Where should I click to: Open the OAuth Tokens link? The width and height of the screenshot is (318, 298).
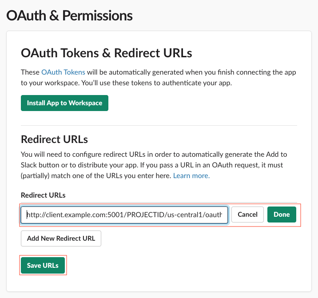63,72
